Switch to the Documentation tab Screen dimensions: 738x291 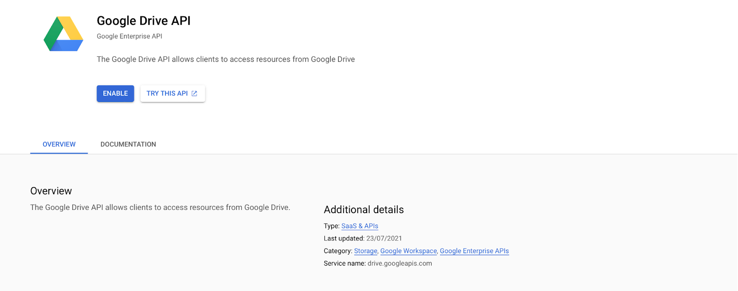(128, 144)
